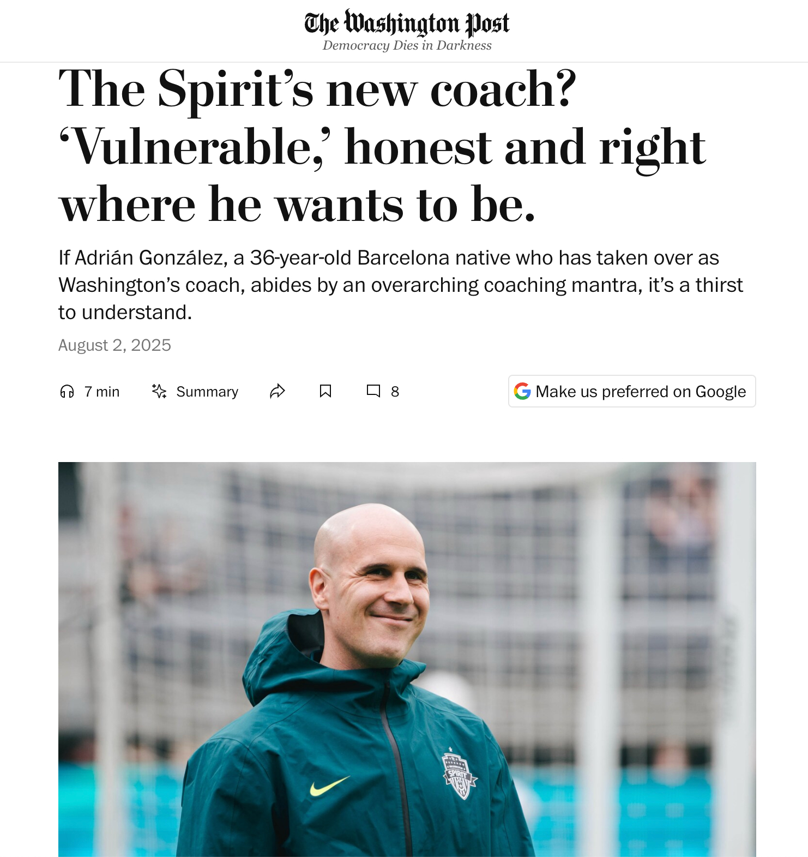The width and height of the screenshot is (808, 857).
Task: Select the Summary label
Action: (207, 392)
